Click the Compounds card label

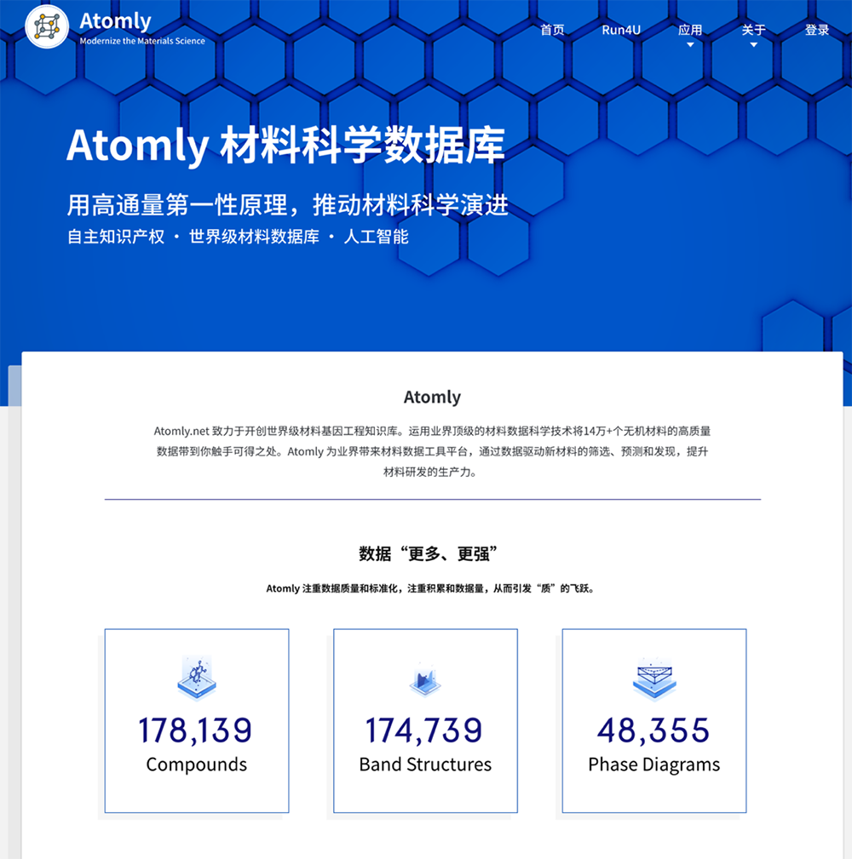pyautogui.click(x=196, y=765)
